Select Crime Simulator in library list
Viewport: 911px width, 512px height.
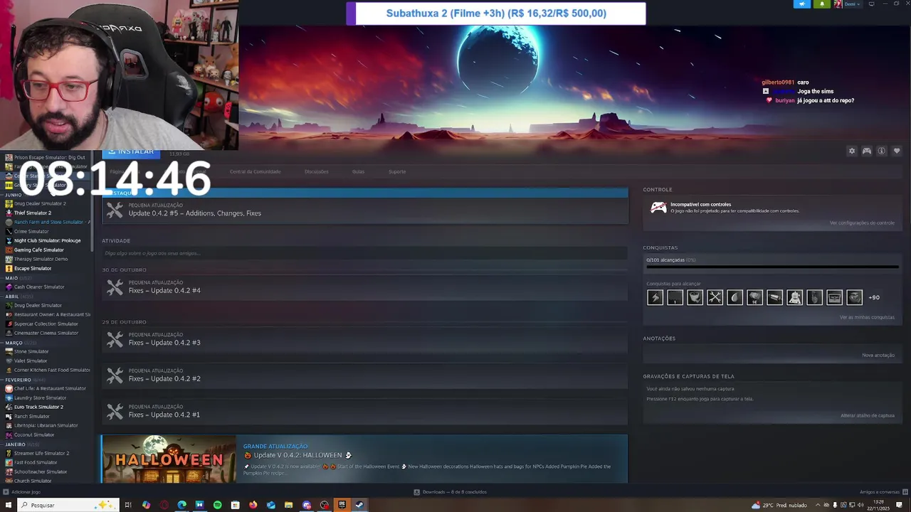pos(31,231)
